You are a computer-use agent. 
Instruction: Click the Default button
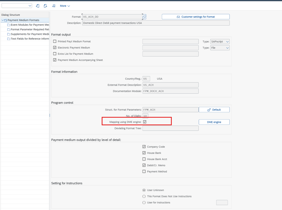(x=214, y=109)
